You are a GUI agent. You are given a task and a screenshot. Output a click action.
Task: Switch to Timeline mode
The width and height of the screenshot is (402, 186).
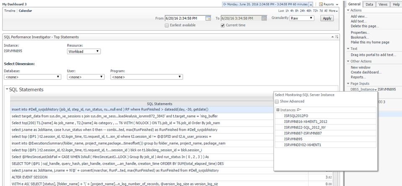[10, 11]
